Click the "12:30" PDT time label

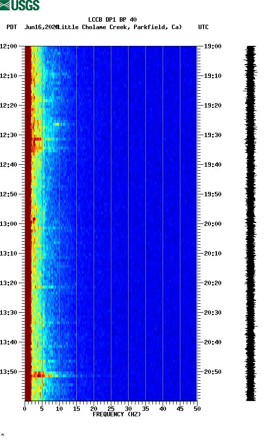pyautogui.click(x=8, y=135)
